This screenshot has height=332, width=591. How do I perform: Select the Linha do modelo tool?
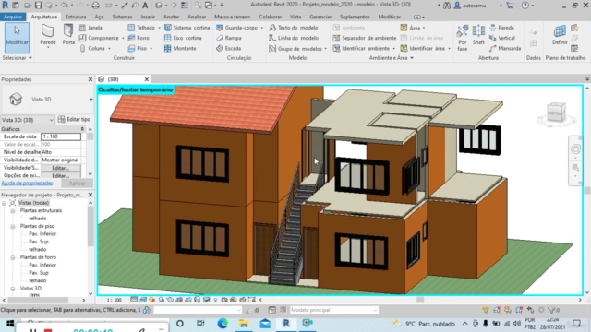[x=294, y=38]
